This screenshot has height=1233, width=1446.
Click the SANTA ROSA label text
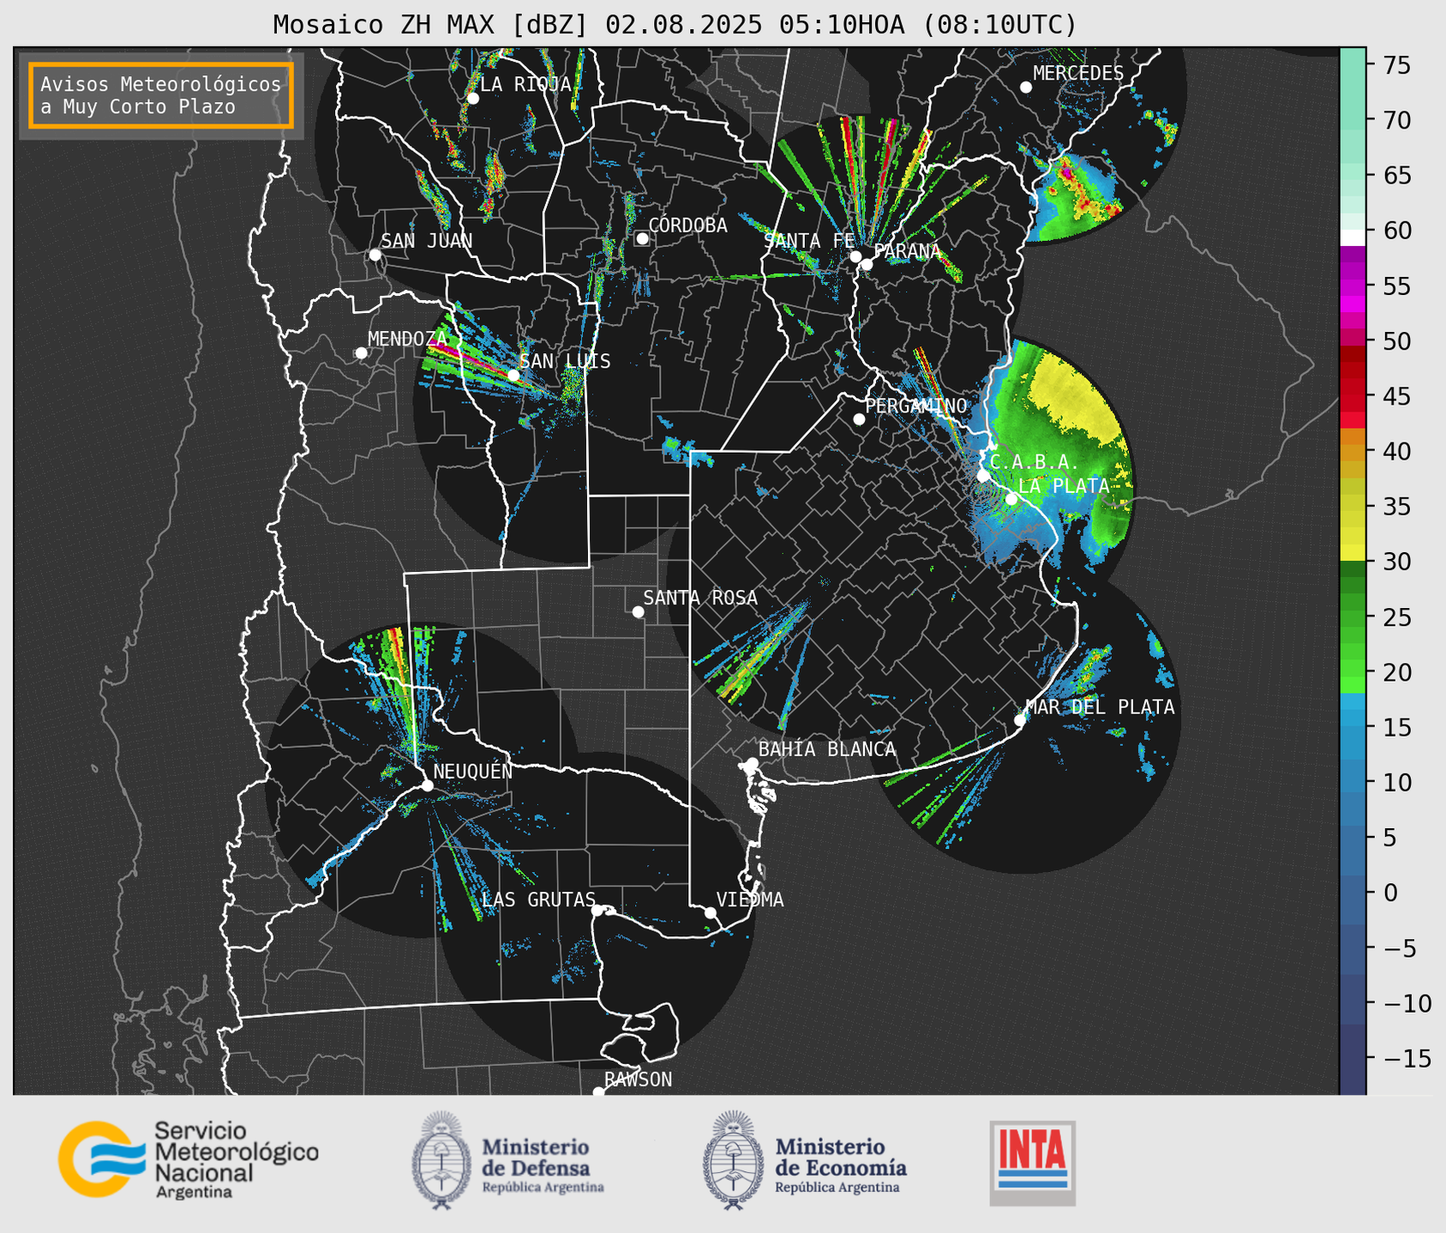point(700,598)
